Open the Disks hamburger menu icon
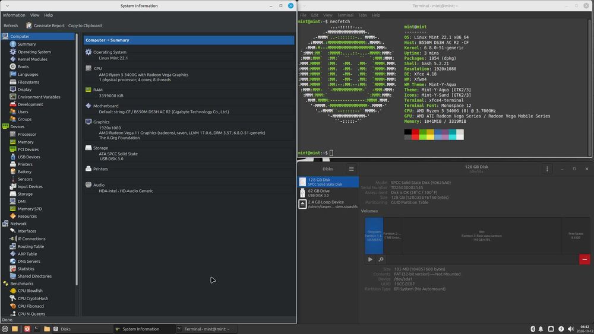This screenshot has width=594, height=334. [x=351, y=169]
